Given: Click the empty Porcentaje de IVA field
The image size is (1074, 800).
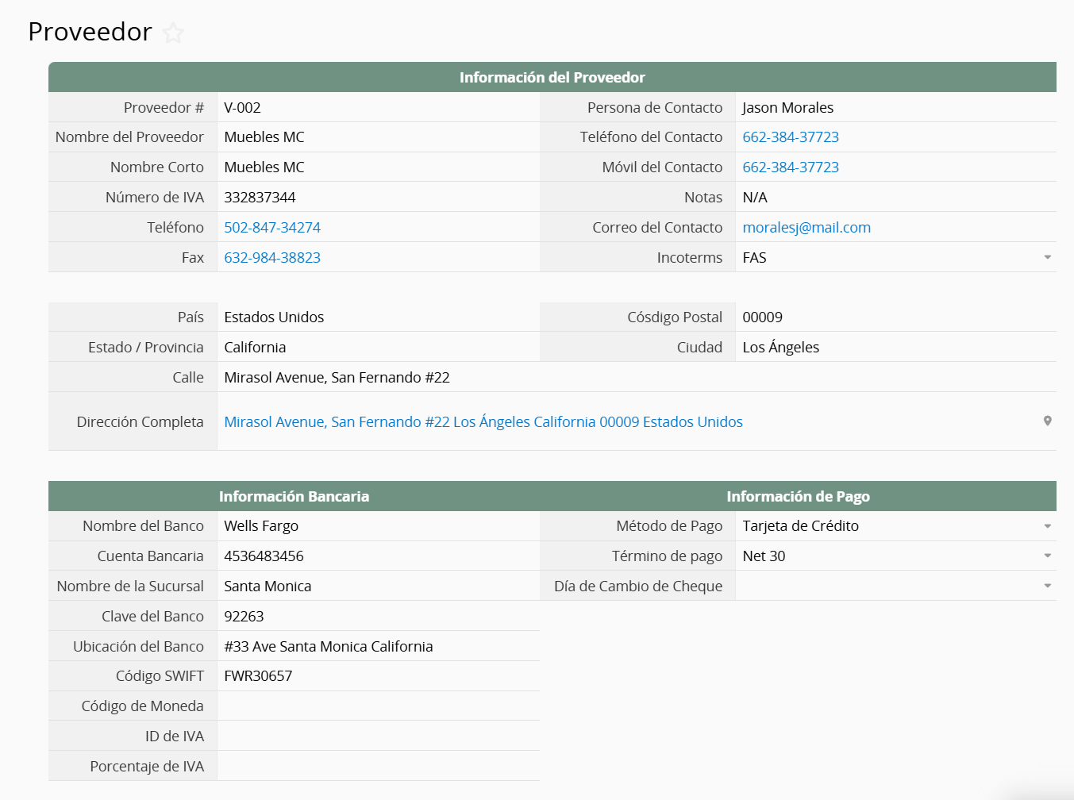Looking at the screenshot, I should click(378, 767).
